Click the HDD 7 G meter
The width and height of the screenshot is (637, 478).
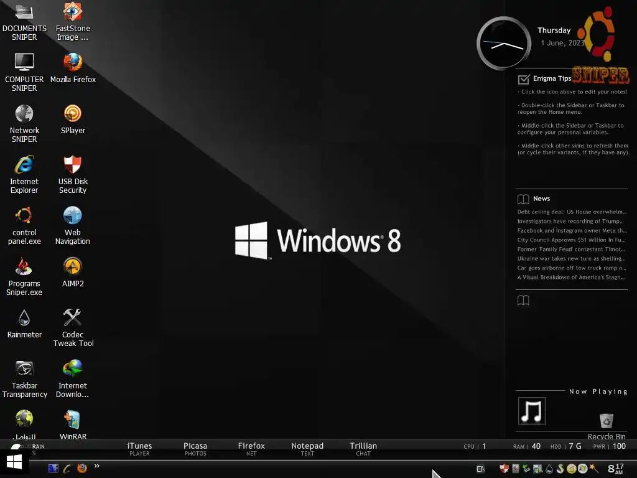tap(566, 446)
